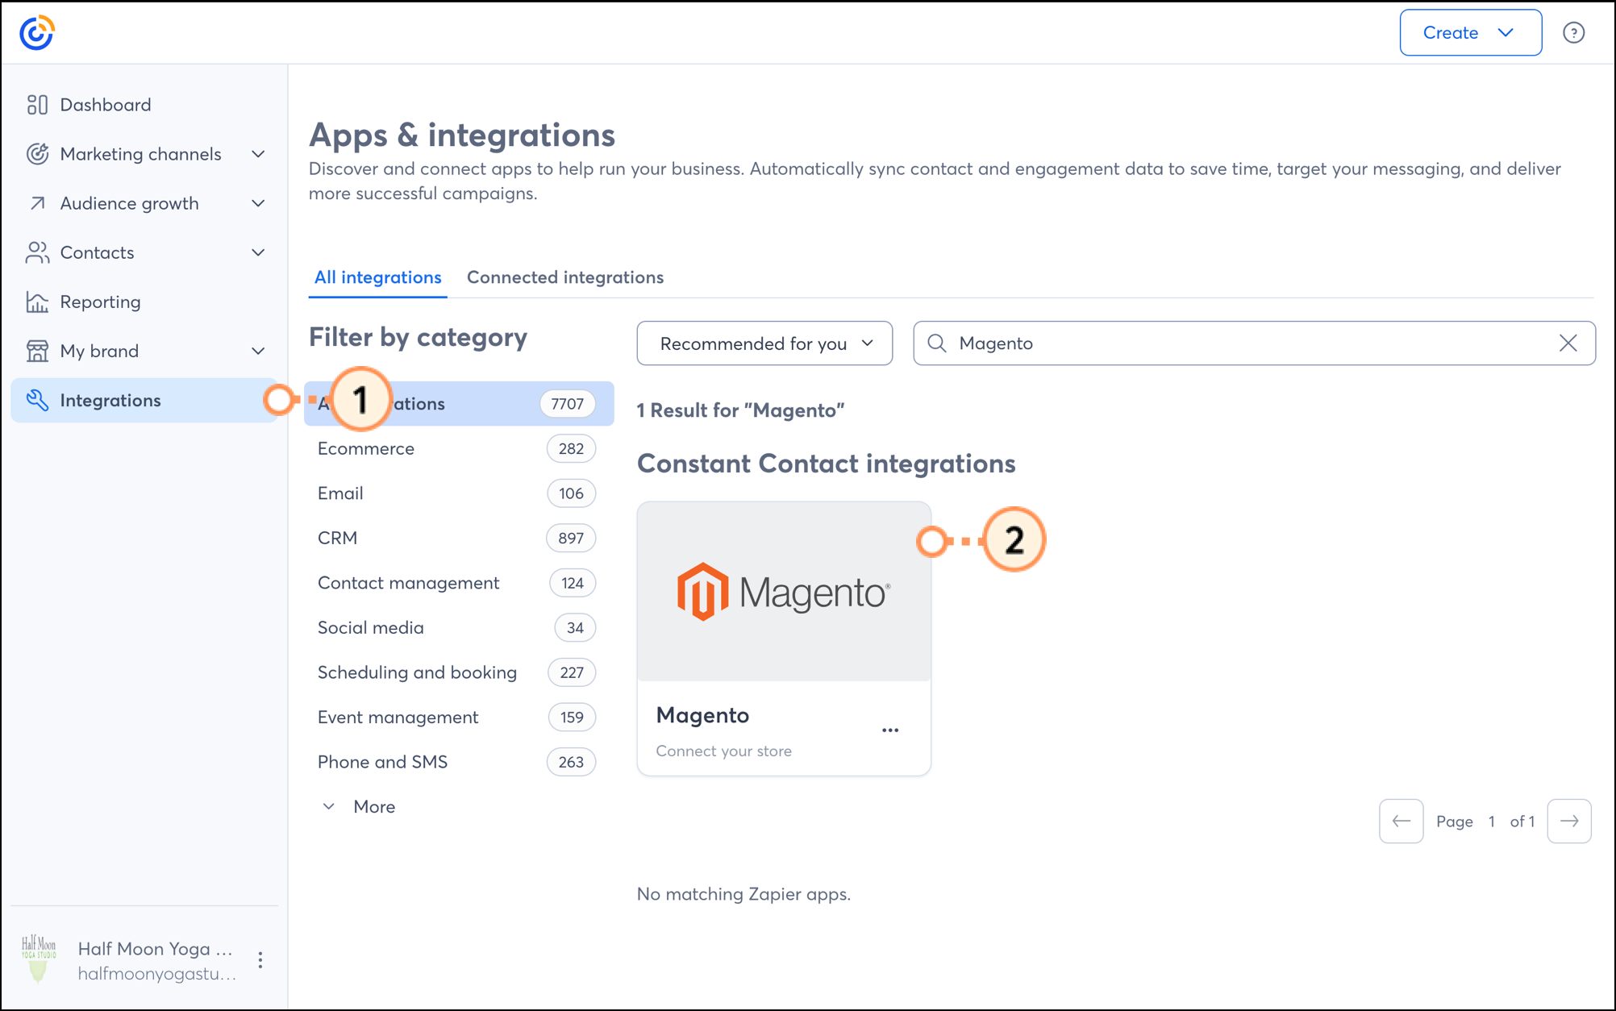The width and height of the screenshot is (1616, 1011).
Task: Expand the My brand chevron
Action: (258, 351)
